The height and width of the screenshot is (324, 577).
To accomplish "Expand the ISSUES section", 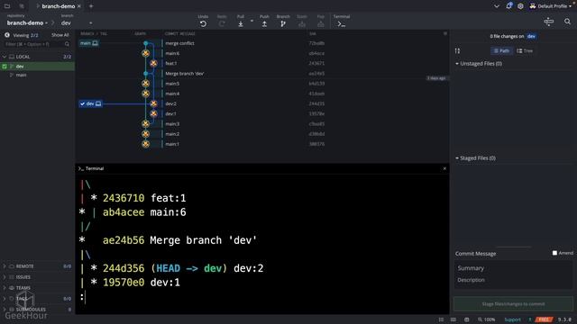I will tap(5, 277).
